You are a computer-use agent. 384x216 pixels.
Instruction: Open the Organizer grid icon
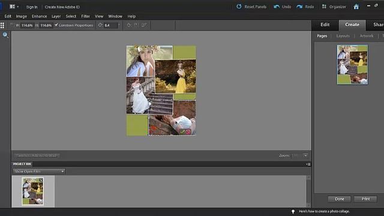pyautogui.click(x=324, y=7)
